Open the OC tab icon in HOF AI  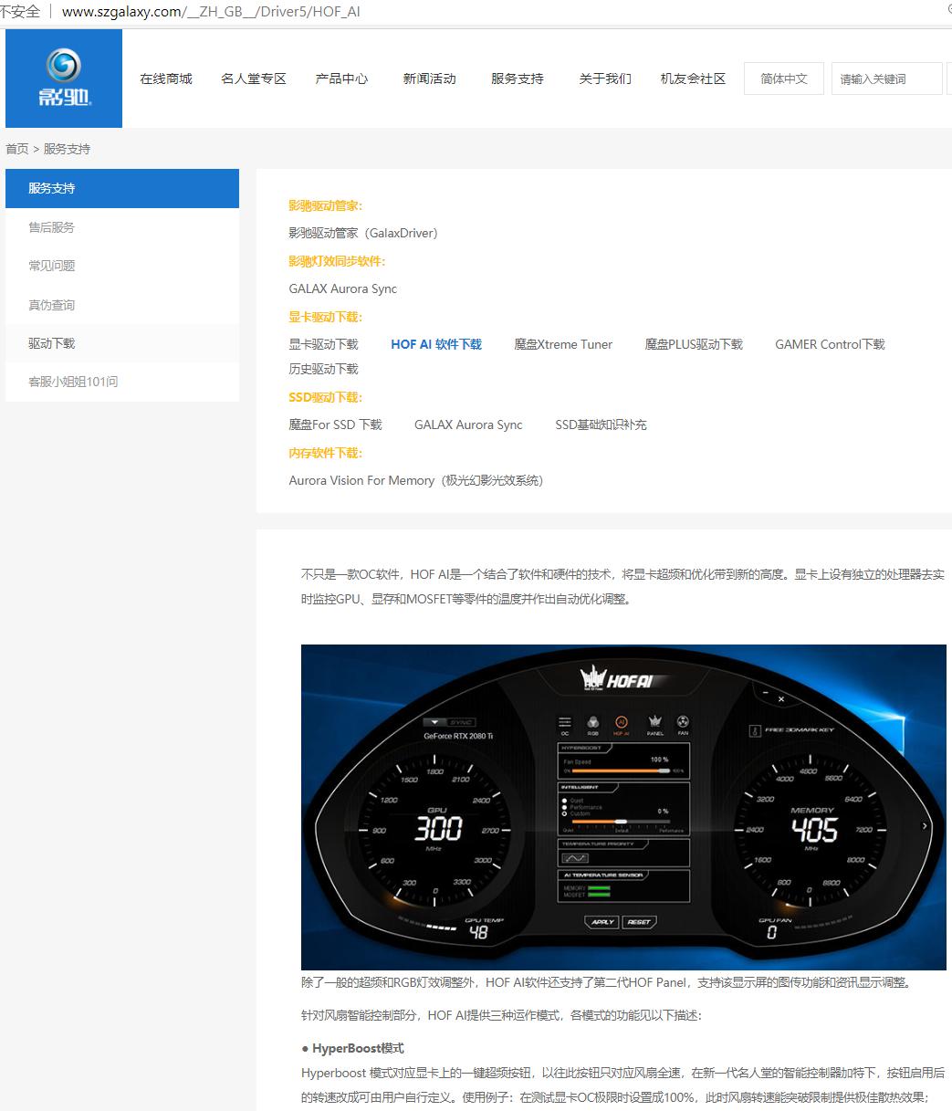click(x=565, y=725)
